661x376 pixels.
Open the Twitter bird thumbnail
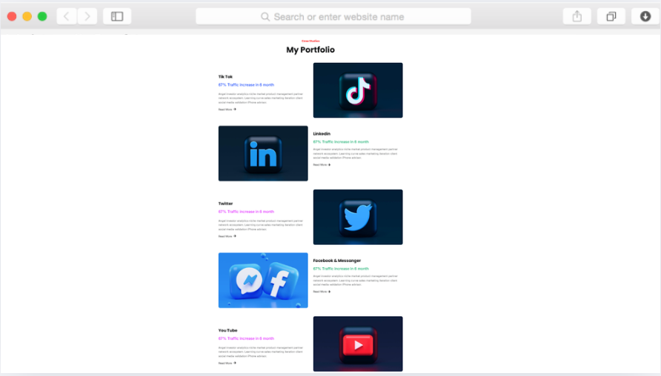click(x=358, y=217)
